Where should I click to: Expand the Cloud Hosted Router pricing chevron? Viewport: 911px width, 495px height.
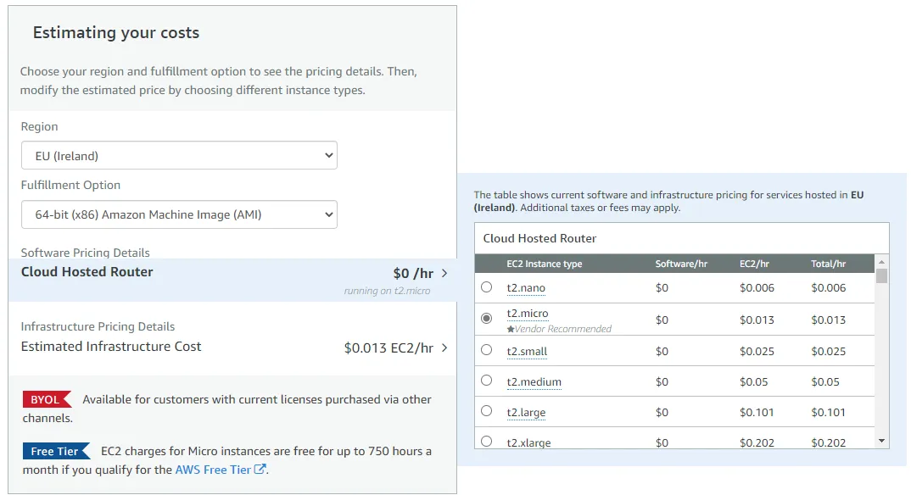click(x=444, y=273)
